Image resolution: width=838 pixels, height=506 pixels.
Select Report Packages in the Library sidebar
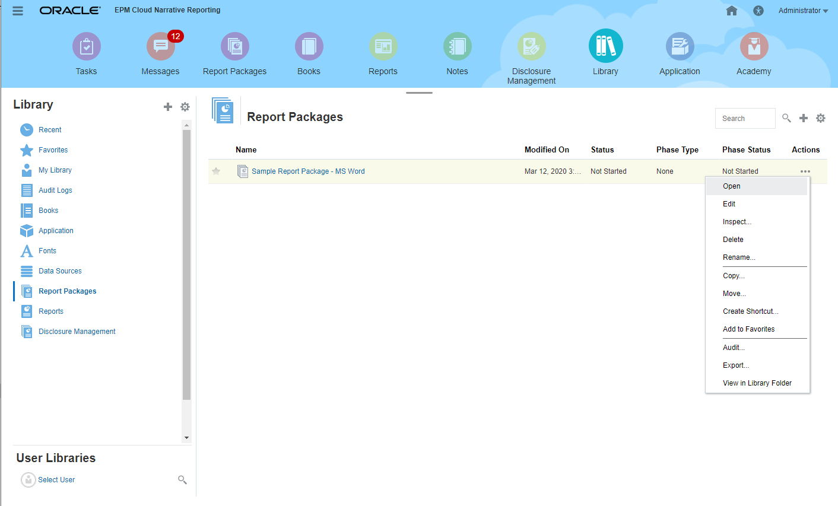pos(68,291)
